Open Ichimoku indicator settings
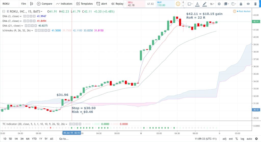 (39, 31)
